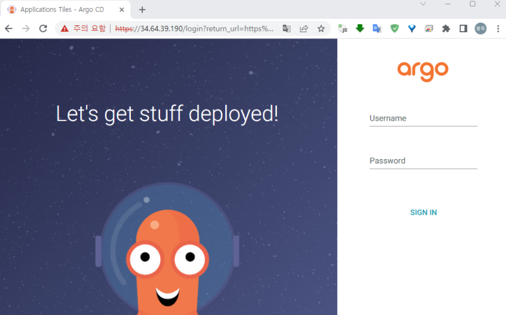506x315 pixels.
Task: Open the Google Translate extension
Action: [377, 28]
